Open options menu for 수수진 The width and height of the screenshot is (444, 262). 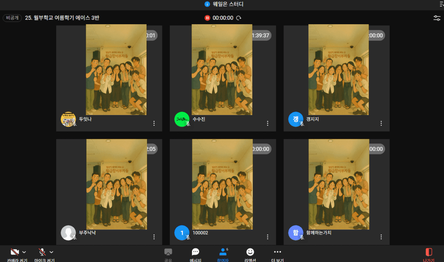click(x=267, y=124)
